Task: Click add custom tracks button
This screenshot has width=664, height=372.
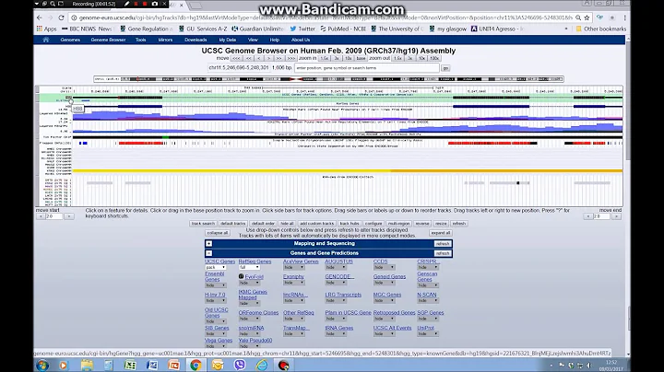Action: pos(316,223)
